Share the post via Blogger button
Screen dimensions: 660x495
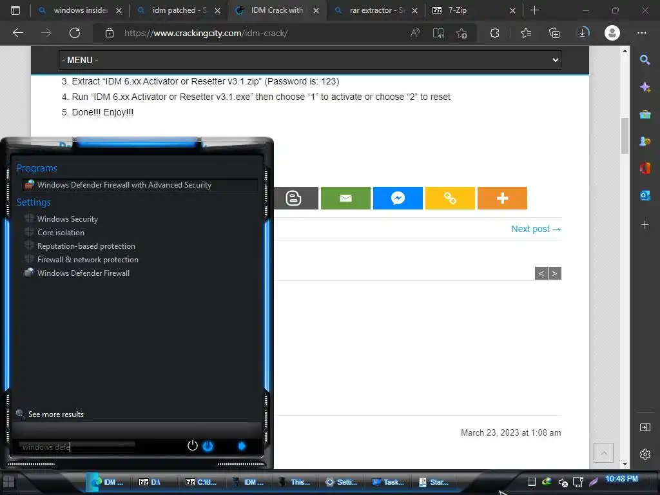296,199
